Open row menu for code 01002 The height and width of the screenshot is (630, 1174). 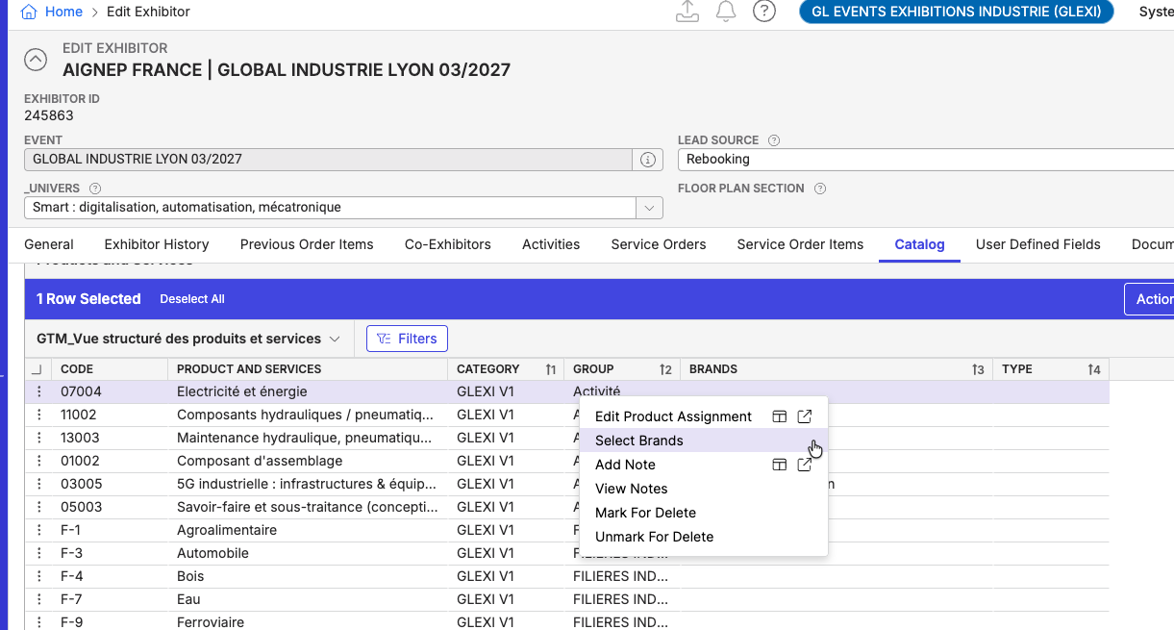[39, 461]
